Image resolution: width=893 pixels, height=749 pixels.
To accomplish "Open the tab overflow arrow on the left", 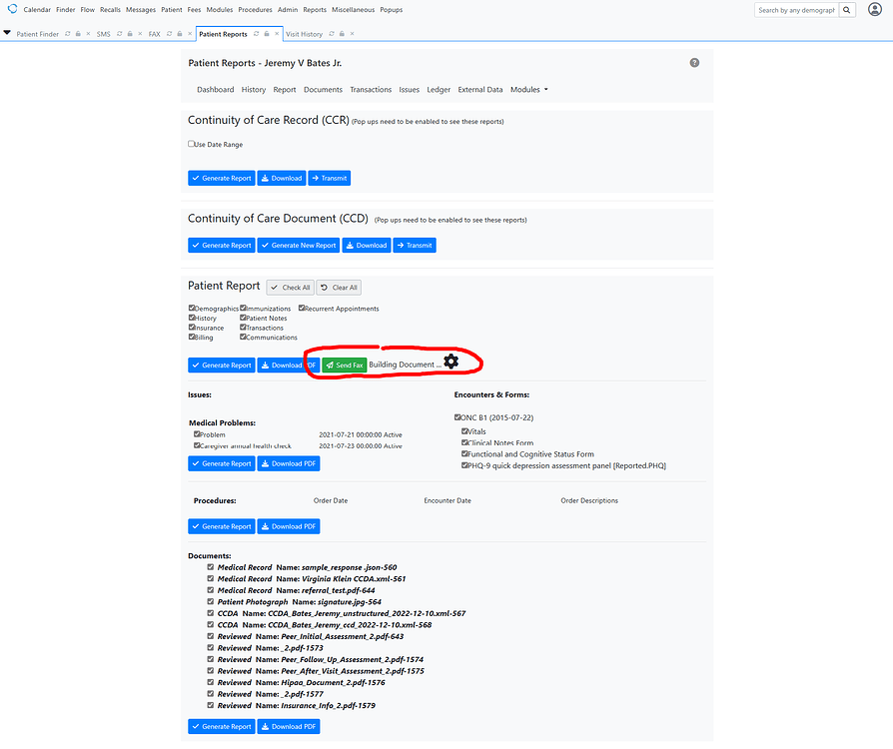I will (8, 33).
